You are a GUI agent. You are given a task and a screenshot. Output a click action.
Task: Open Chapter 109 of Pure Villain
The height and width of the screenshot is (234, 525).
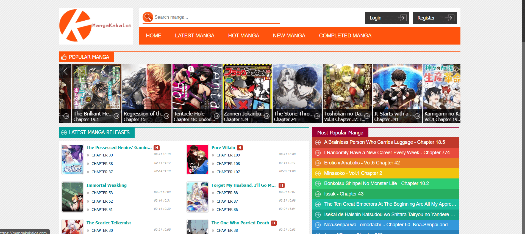(228, 155)
